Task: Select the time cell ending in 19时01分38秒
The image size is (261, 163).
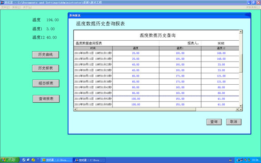Action: [x=93, y=81]
